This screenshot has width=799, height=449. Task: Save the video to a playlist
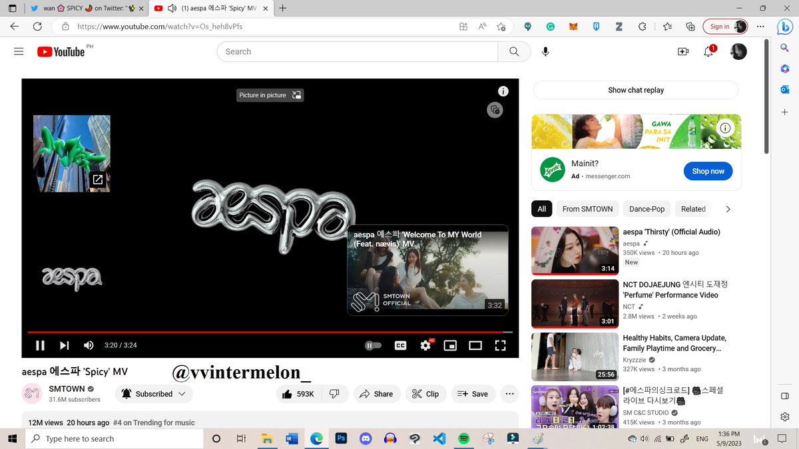(x=473, y=394)
